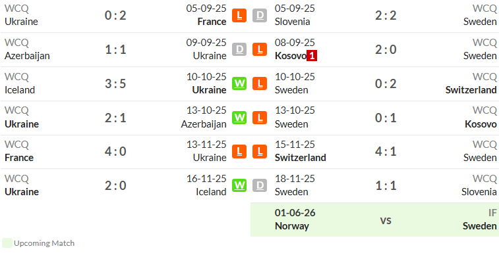
Task: Click the D badge for Azerbaijan vs Ukraine 09-09-25
Action: coord(239,49)
